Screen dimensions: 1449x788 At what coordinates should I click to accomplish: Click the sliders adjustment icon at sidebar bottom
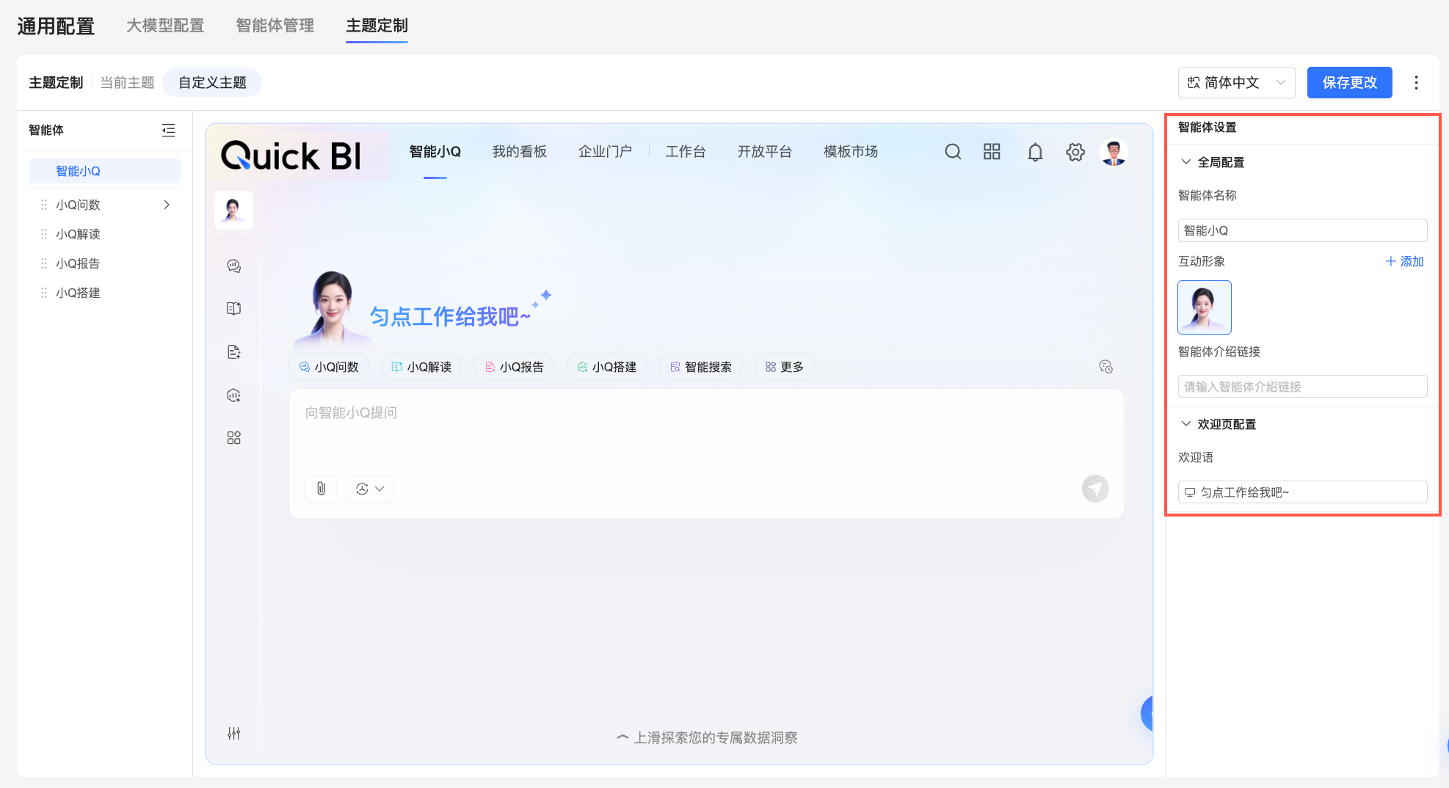[234, 734]
